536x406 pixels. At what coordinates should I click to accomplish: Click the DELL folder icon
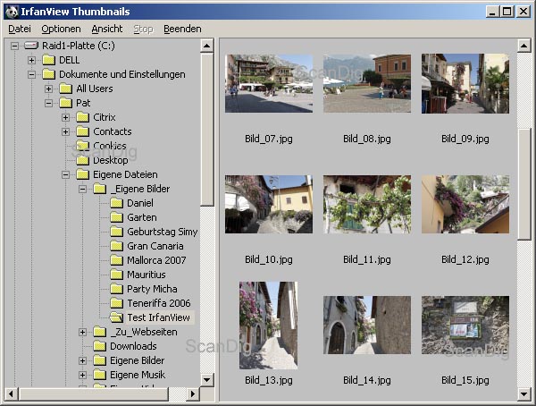coord(48,60)
